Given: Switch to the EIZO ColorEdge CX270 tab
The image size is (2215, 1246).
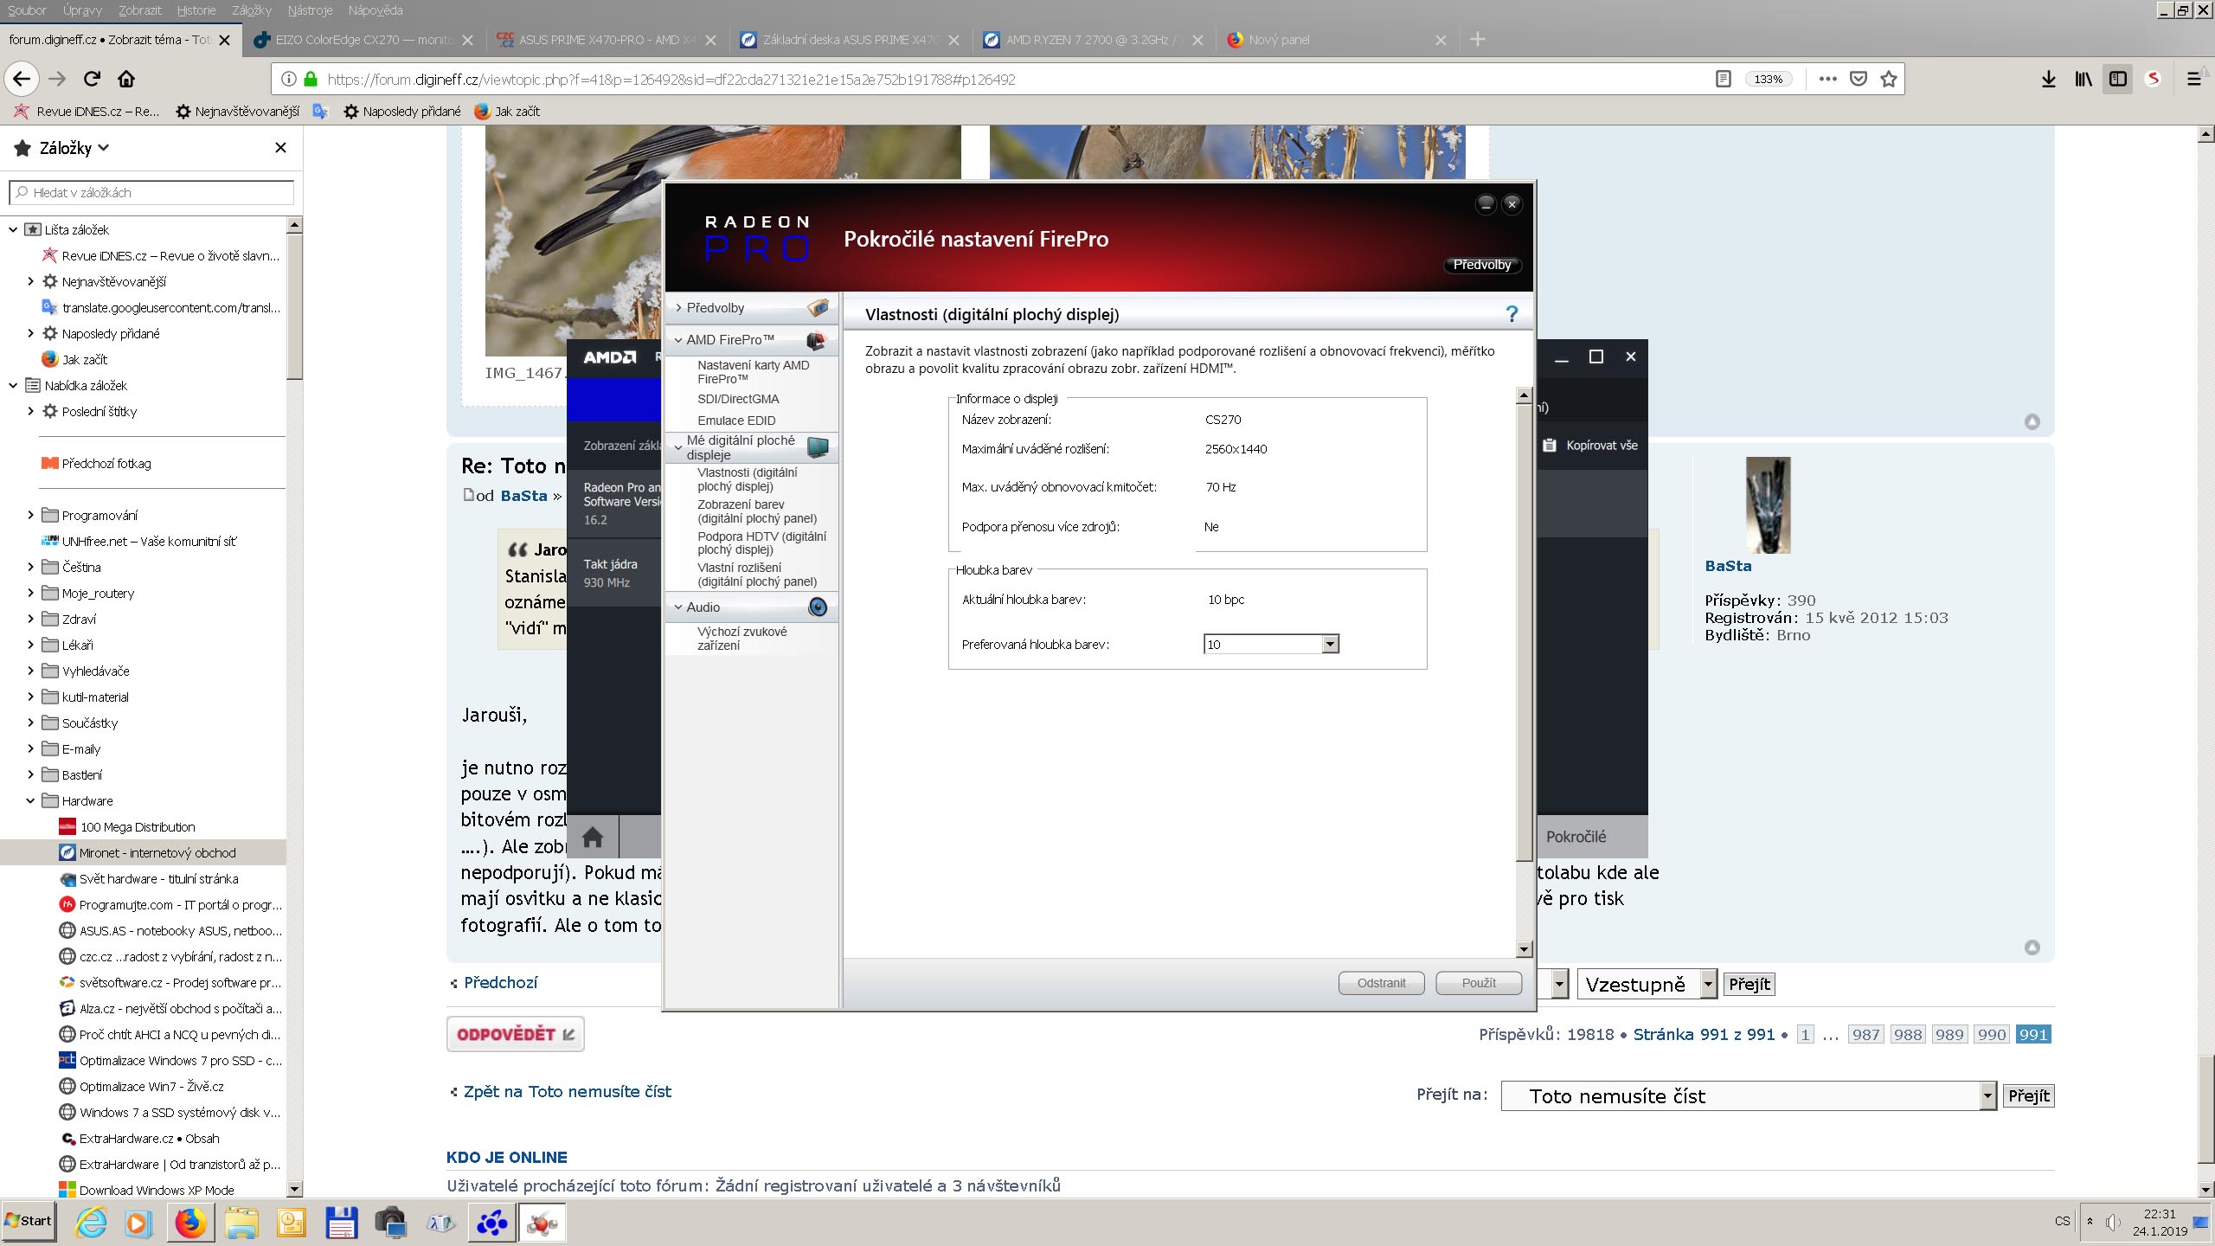Looking at the screenshot, I should click(363, 40).
